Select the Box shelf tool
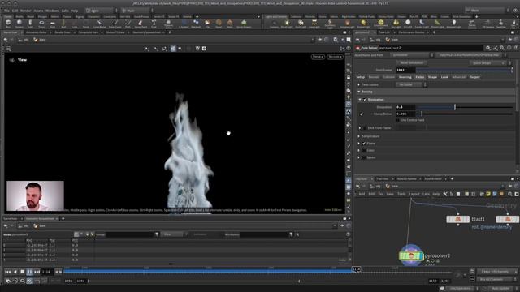520x292 pixels. 8,24
